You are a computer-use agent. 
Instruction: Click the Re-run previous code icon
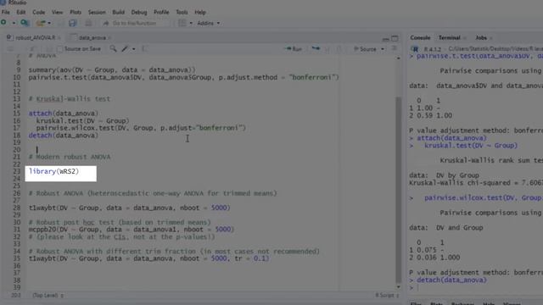pos(316,49)
